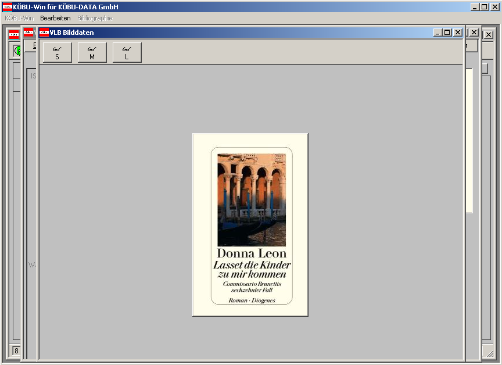The height and width of the screenshot is (365, 502).
Task: Open the Bearbeiten menu
Action: point(55,18)
